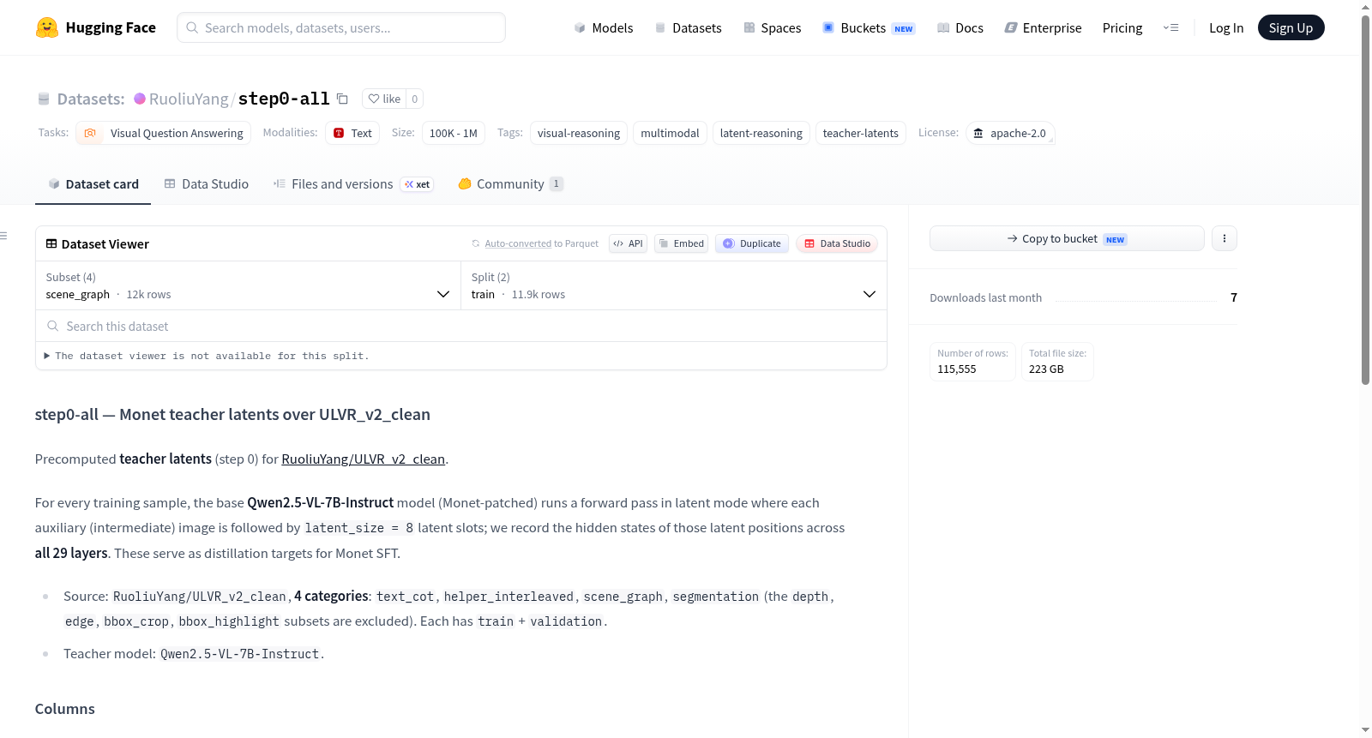Open the Pricing page
This screenshot has width=1372, height=738.
(x=1122, y=27)
